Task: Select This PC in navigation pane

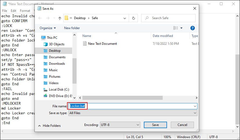Action: (x=52, y=37)
